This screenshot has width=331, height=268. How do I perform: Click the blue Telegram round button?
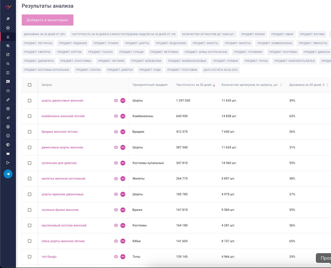pos(8,174)
